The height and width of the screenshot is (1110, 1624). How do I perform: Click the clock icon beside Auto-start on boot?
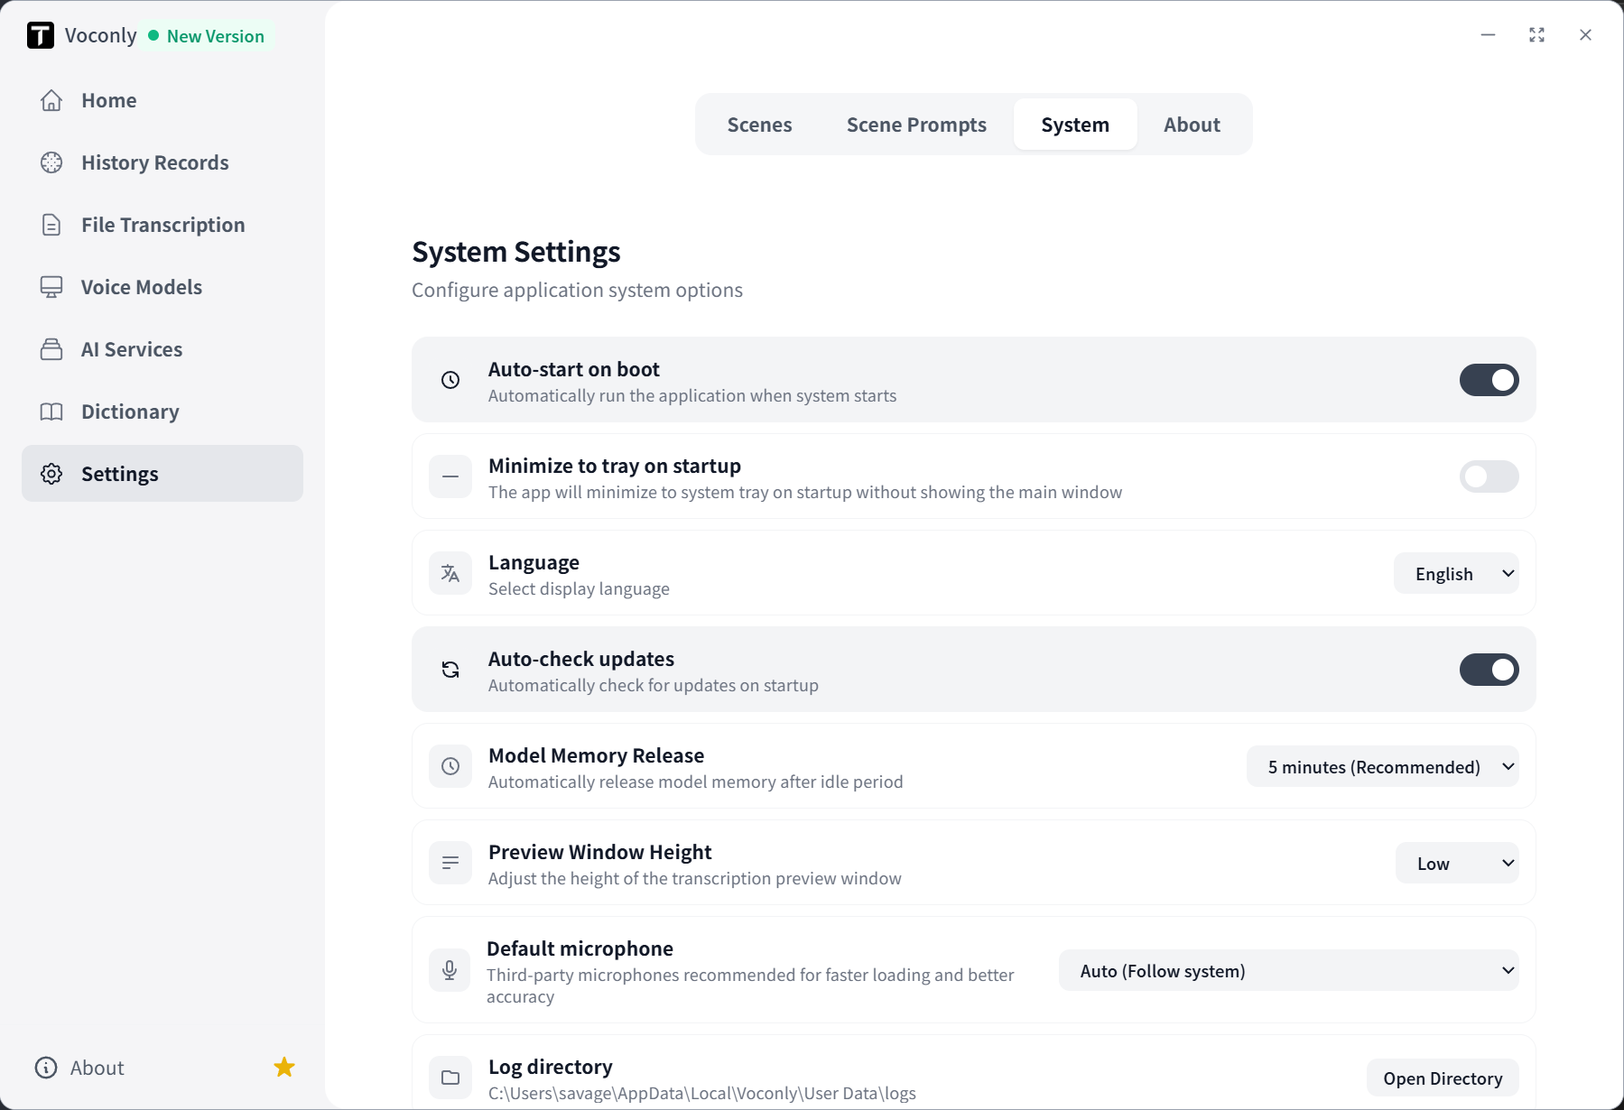coord(450,380)
